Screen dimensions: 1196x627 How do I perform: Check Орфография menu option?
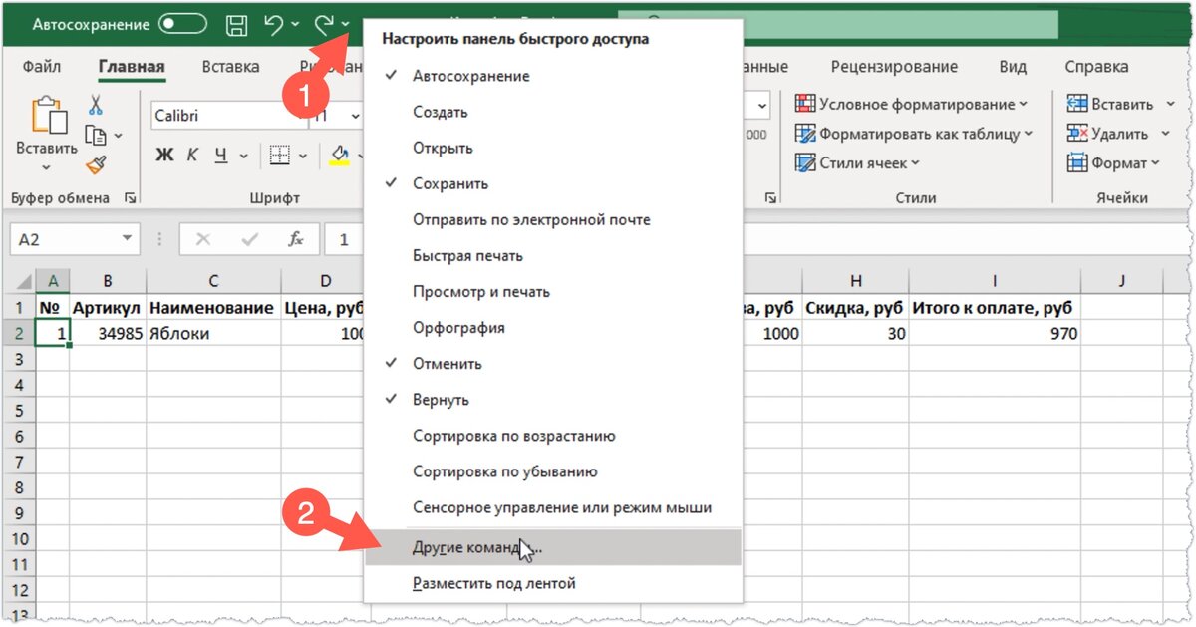pyautogui.click(x=553, y=328)
